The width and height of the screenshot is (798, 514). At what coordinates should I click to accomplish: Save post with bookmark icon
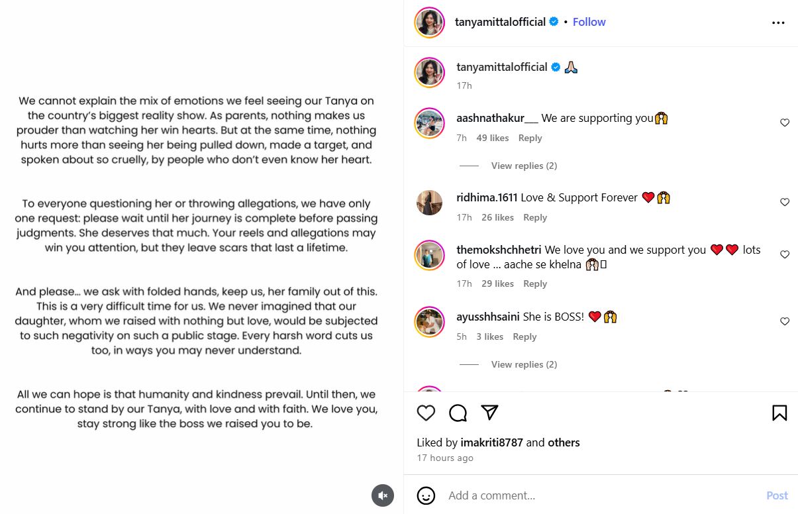click(x=779, y=413)
